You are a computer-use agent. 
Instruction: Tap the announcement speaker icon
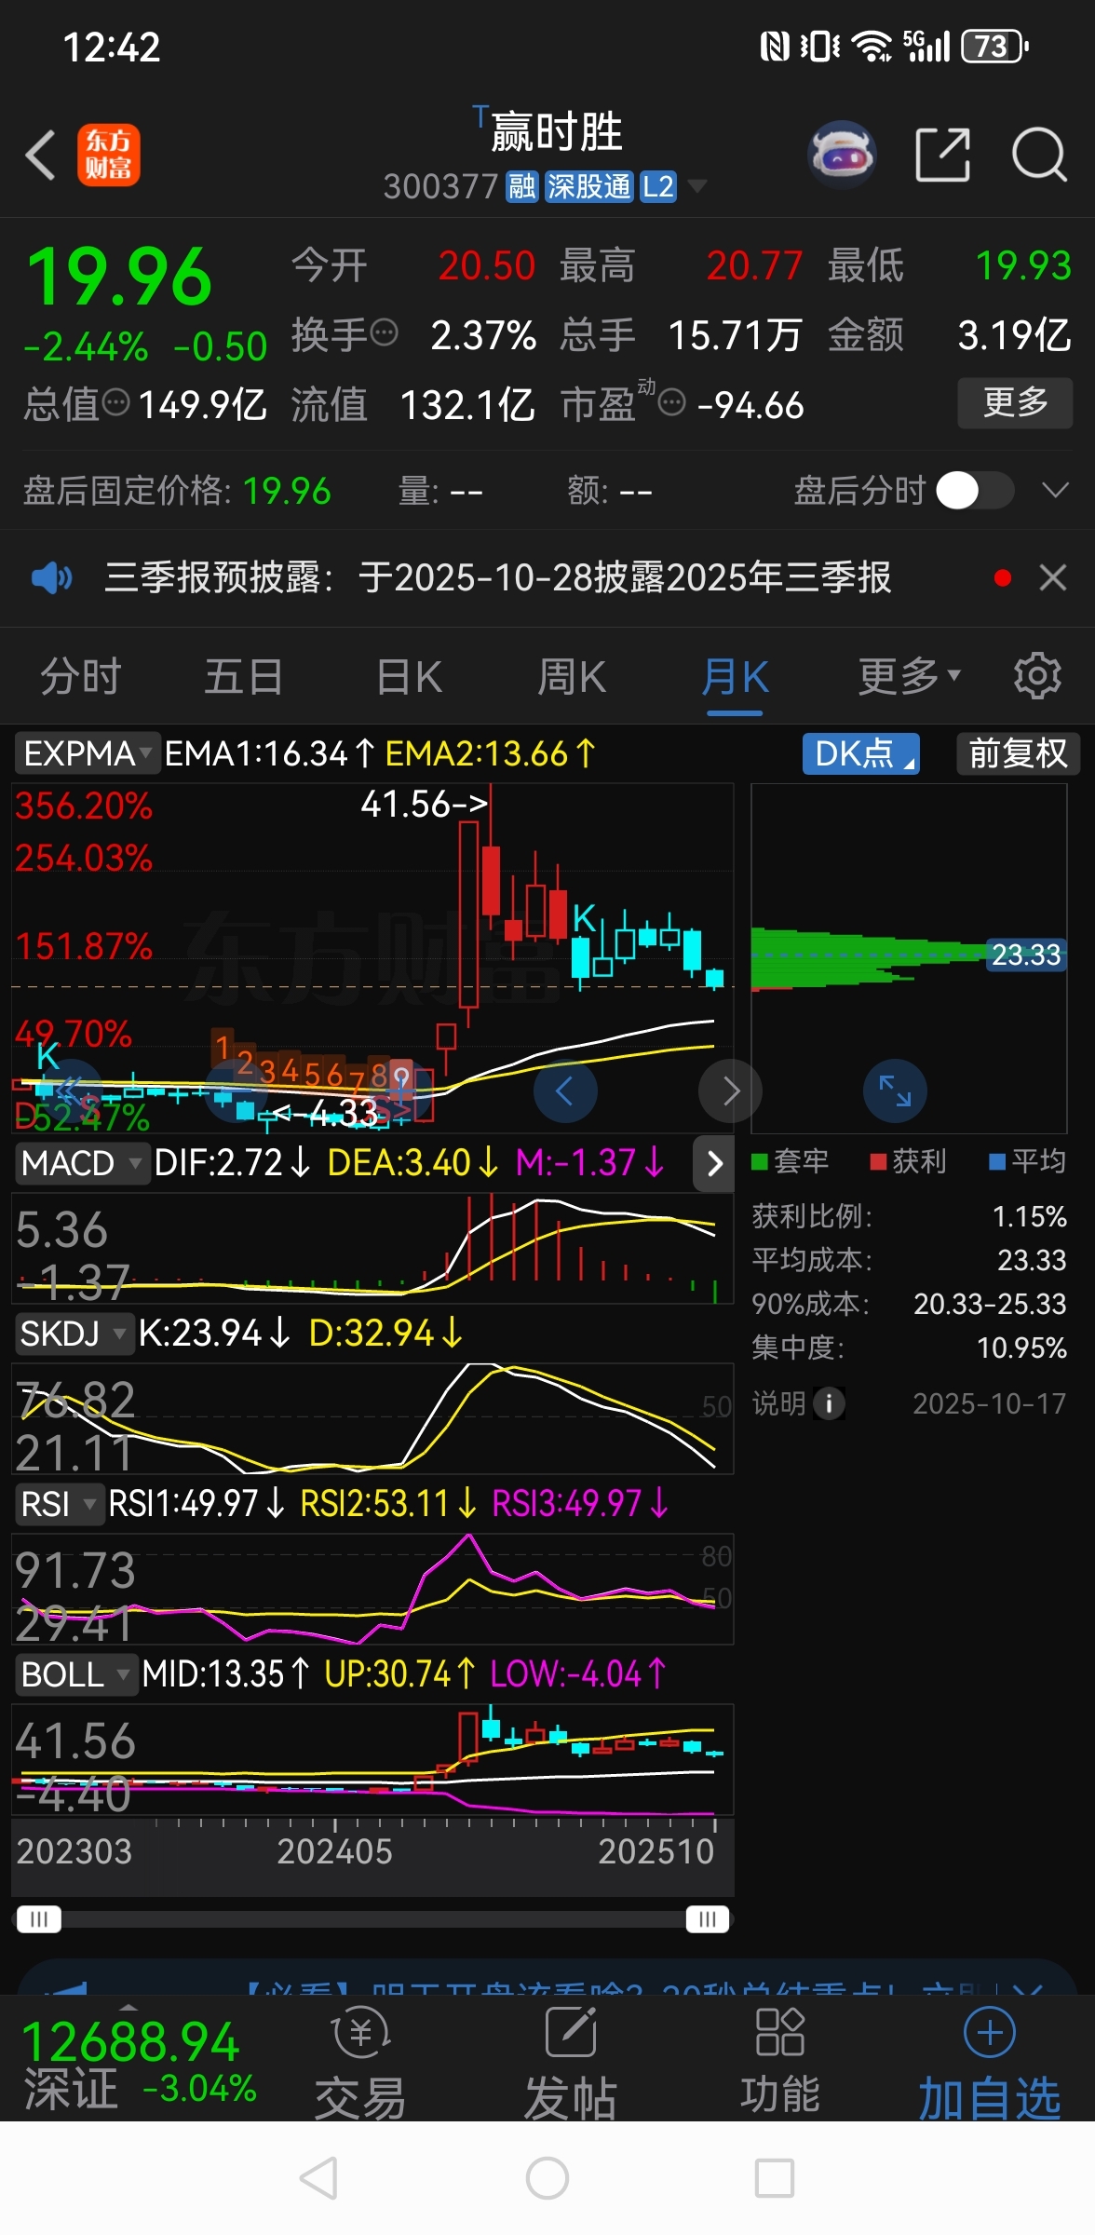pos(52,577)
